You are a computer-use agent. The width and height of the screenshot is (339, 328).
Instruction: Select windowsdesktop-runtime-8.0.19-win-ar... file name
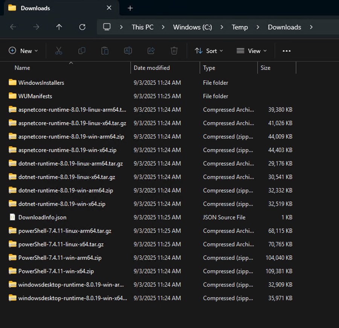click(71, 285)
